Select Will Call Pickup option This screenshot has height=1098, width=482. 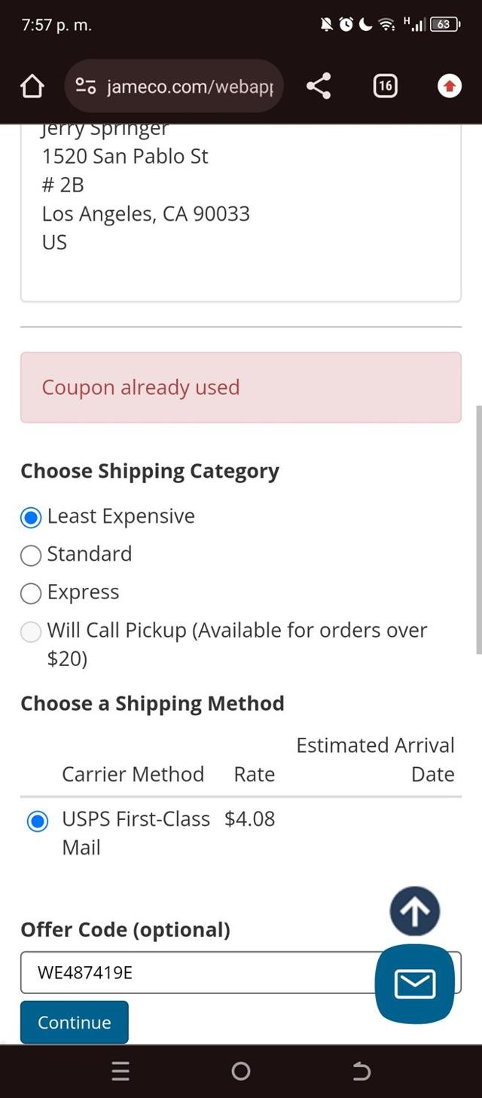pos(31,632)
